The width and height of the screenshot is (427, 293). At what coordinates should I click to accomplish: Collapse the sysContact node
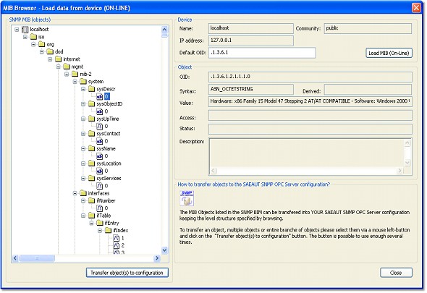pyautogui.click(x=83, y=134)
